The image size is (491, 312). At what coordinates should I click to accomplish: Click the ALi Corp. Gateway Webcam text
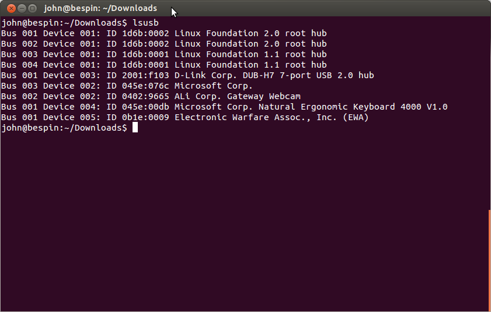click(238, 96)
